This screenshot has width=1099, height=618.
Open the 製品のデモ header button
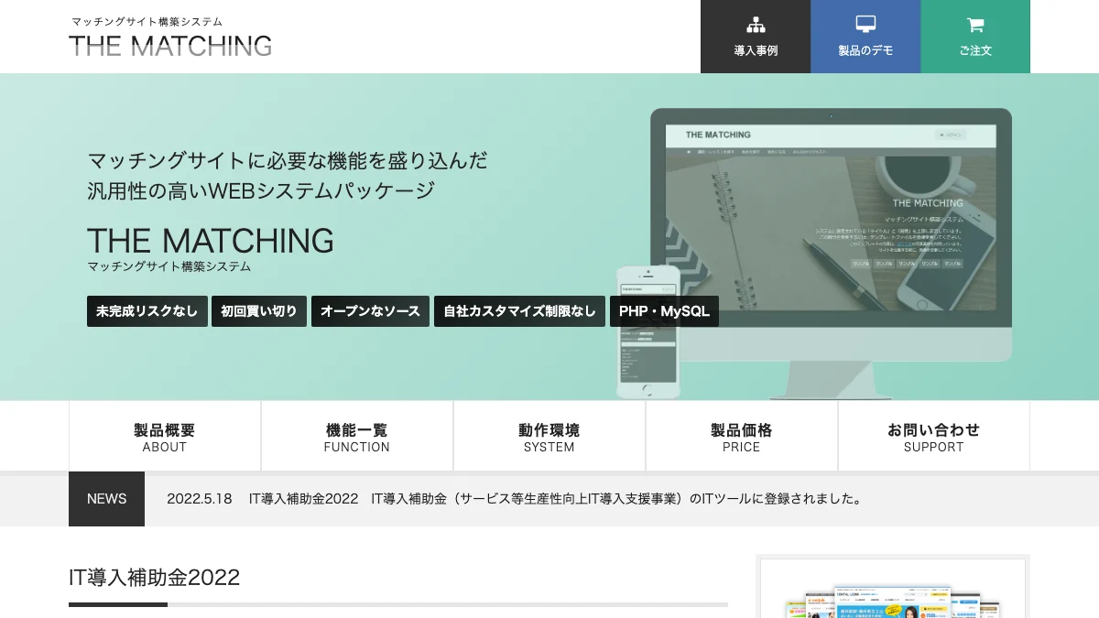[x=865, y=37]
